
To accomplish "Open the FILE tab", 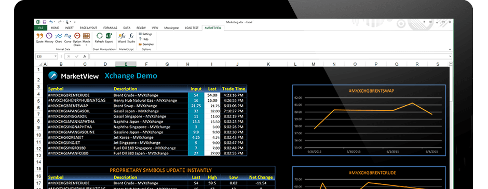I will pyautogui.click(x=40, y=27).
